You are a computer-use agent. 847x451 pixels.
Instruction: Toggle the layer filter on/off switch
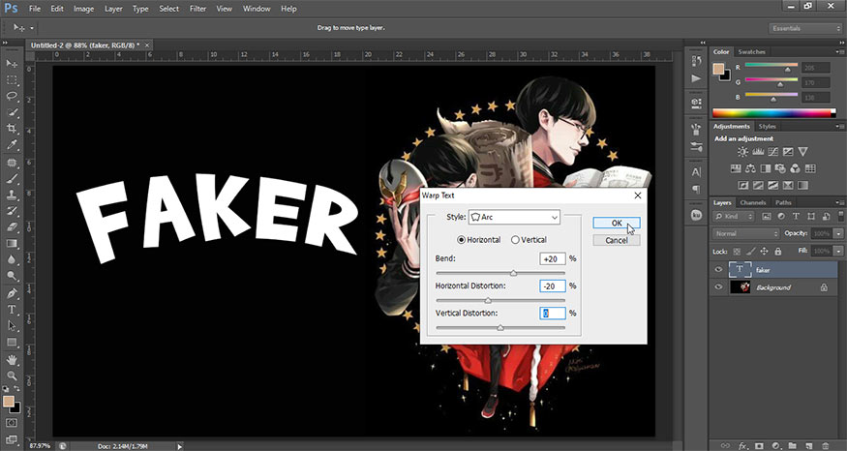click(839, 216)
